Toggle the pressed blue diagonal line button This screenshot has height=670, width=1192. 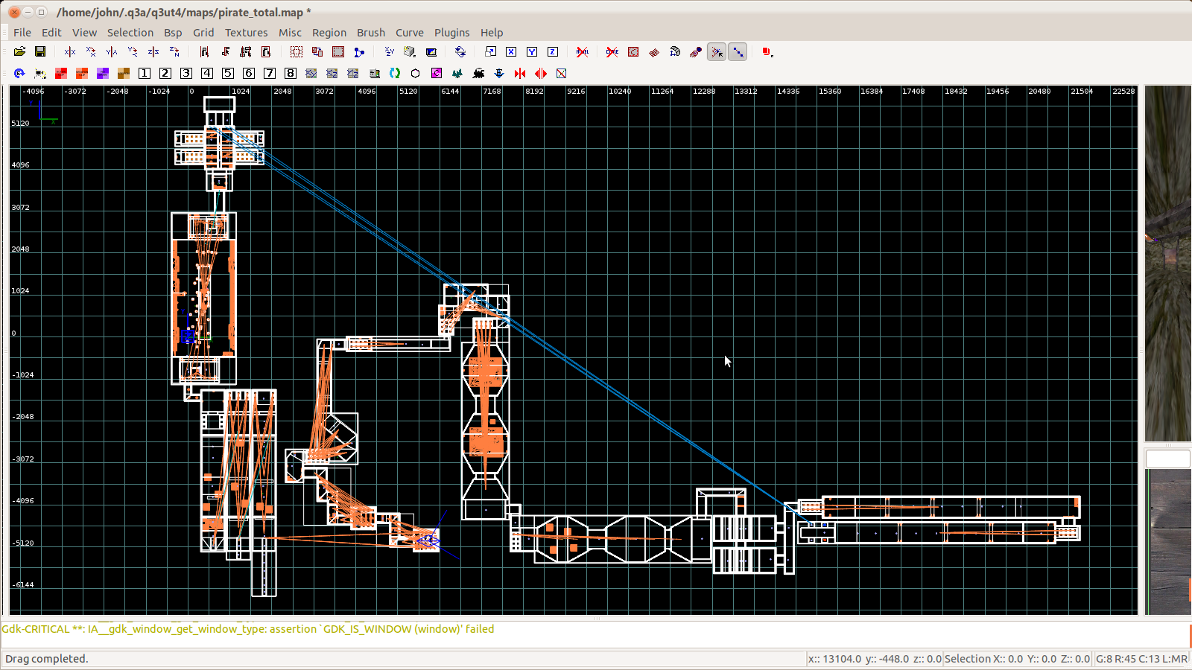738,52
